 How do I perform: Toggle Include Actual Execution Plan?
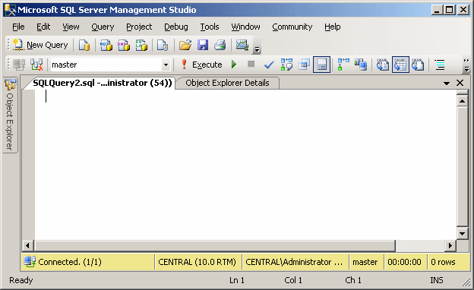tap(343, 65)
